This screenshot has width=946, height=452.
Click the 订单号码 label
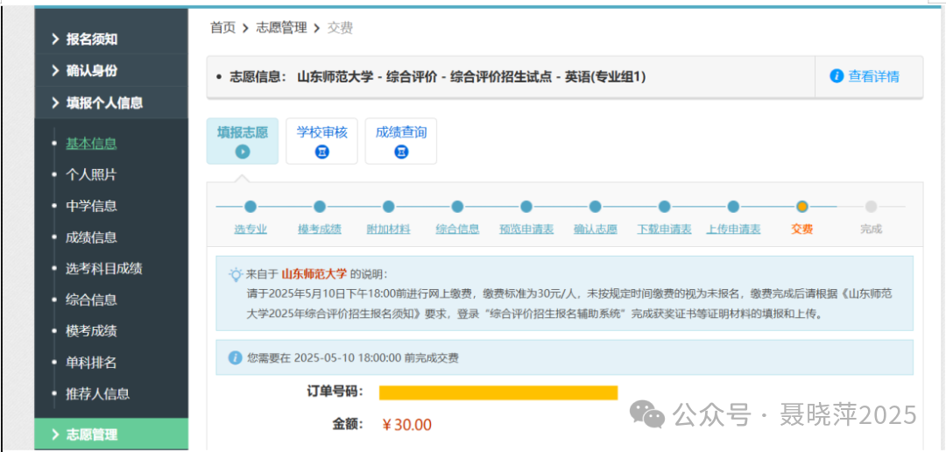pos(335,392)
